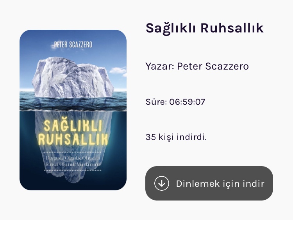Tap the 'Dinlemek için indir' button label
This screenshot has width=293, height=231.
click(x=220, y=184)
